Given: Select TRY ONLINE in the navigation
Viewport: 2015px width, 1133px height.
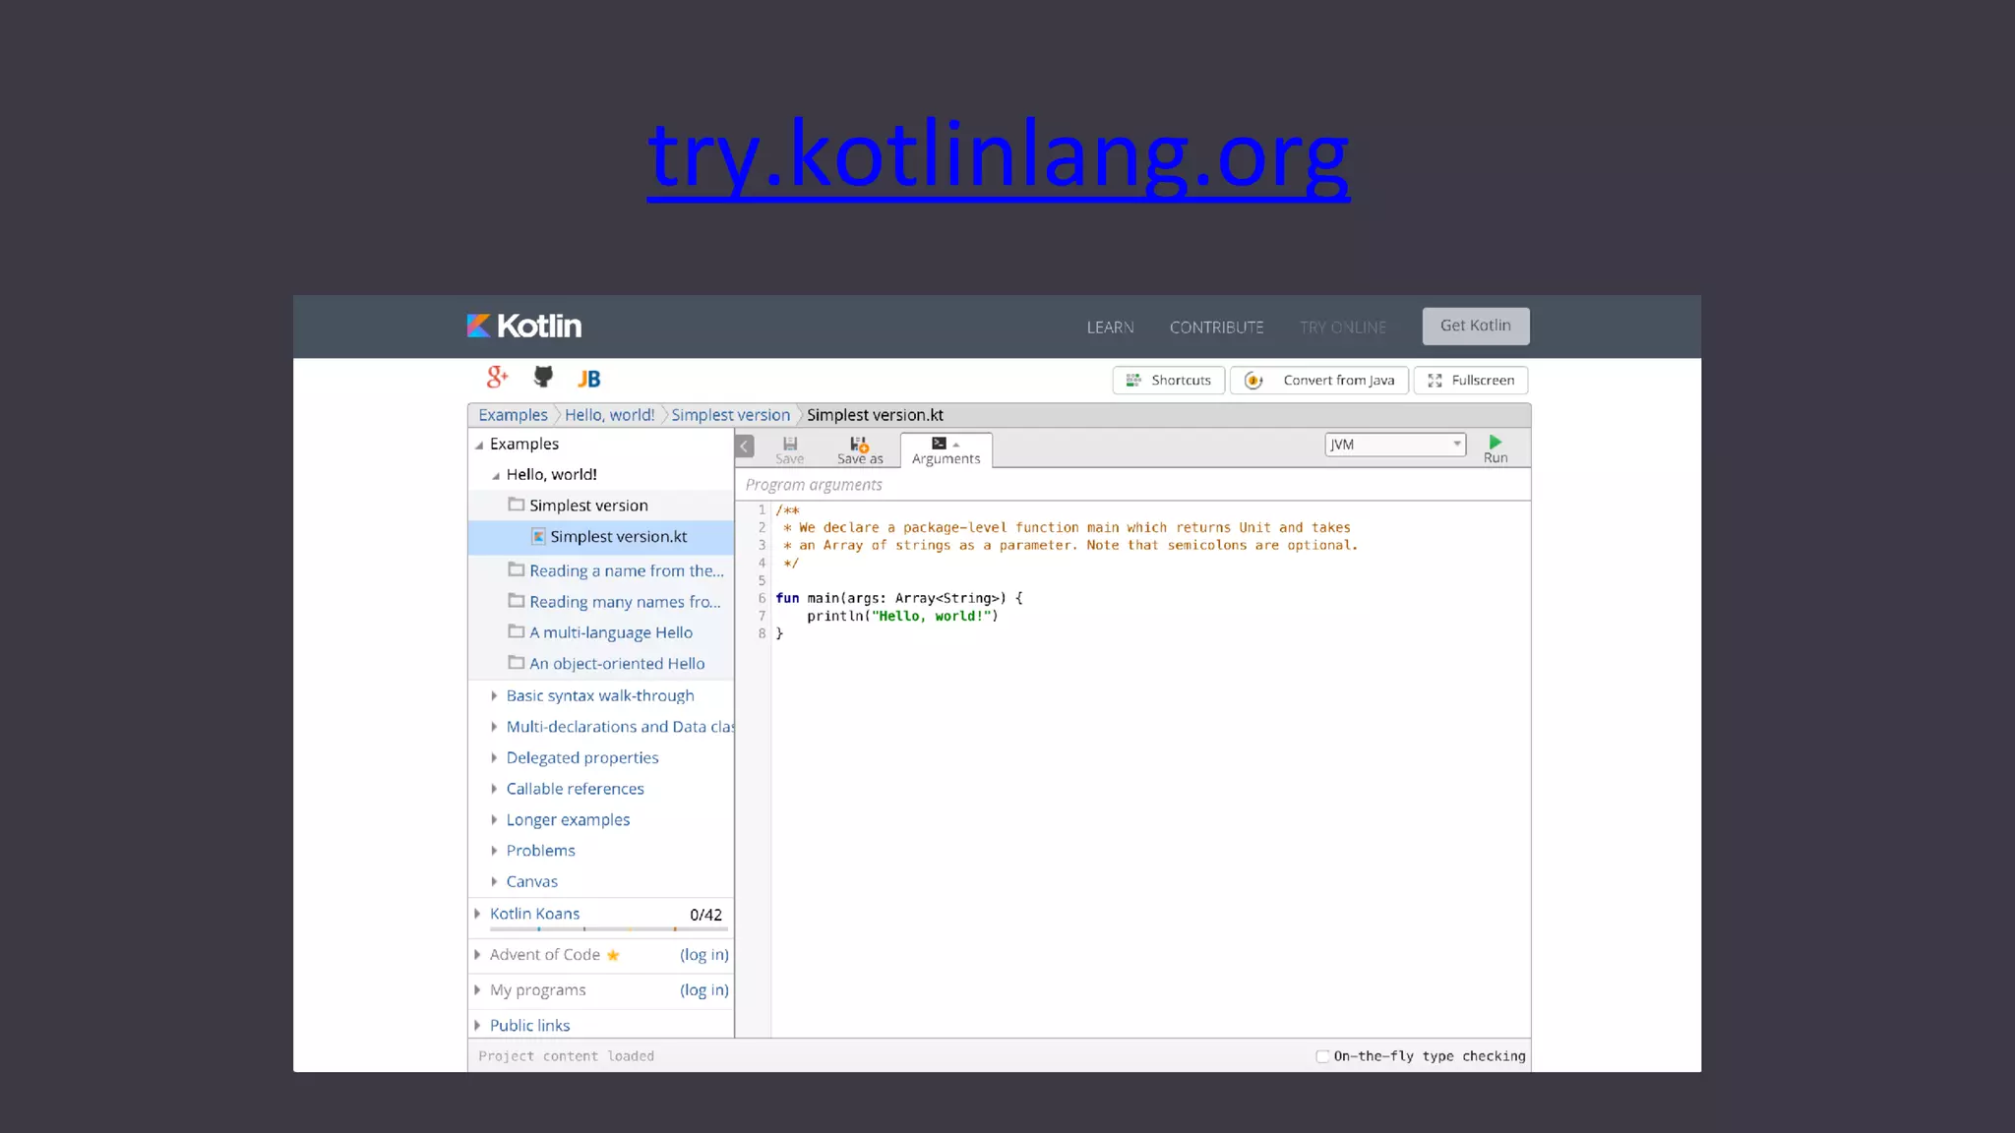Looking at the screenshot, I should 1342,327.
